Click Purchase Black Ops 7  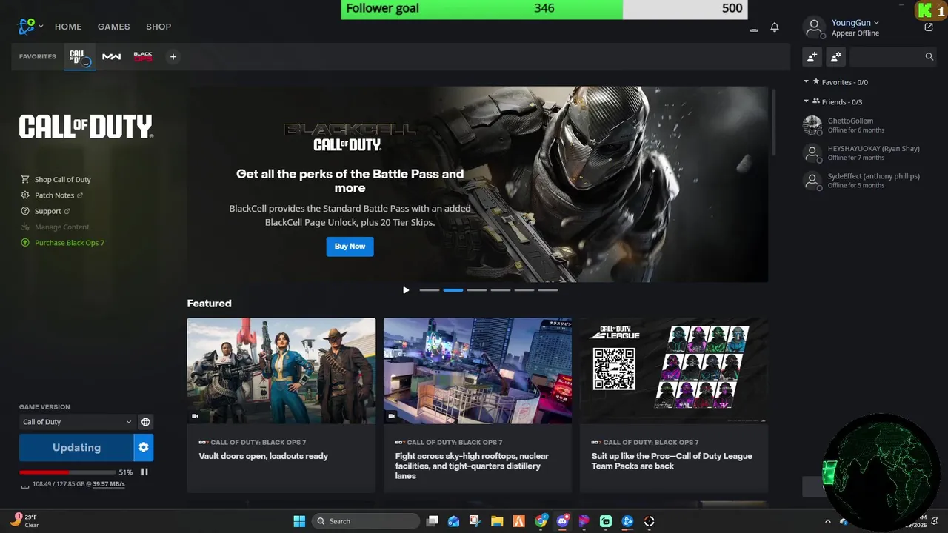coord(63,243)
